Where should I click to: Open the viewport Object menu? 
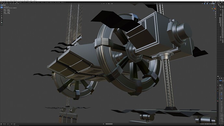click(18, 4)
